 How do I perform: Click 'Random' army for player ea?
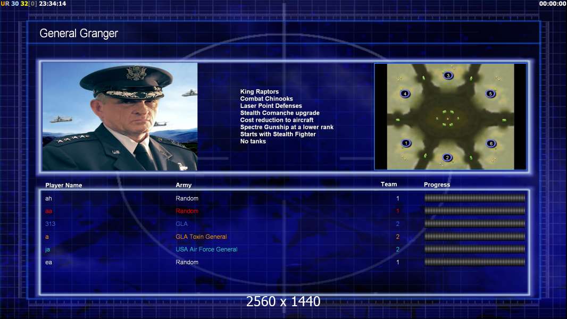tap(187, 262)
